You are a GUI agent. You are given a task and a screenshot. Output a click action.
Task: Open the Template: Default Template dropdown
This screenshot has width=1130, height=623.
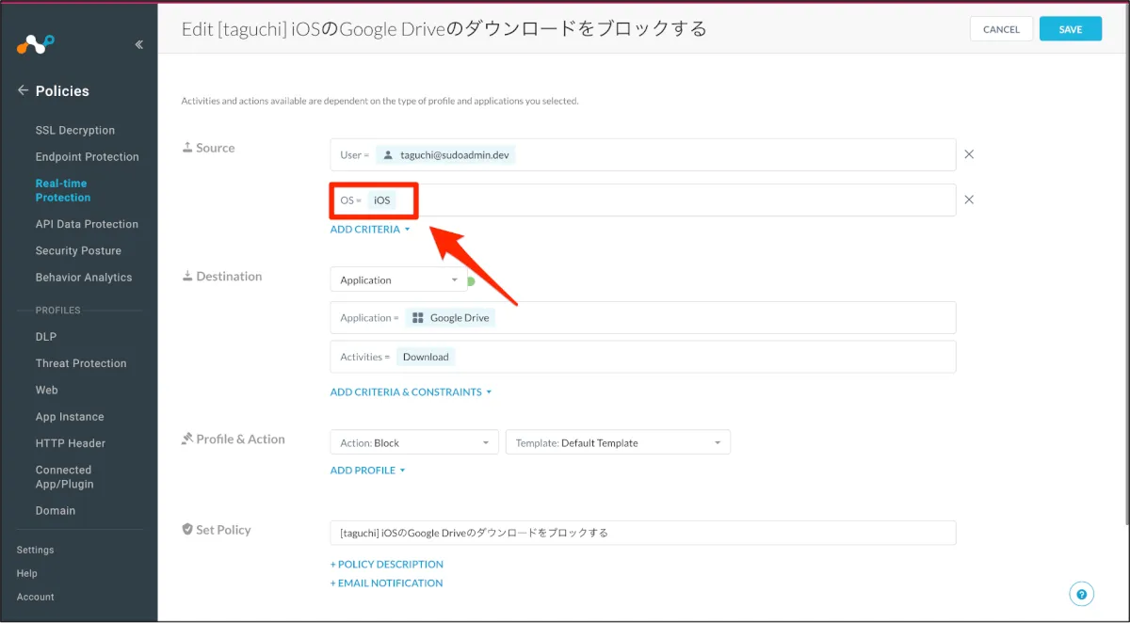[618, 442]
